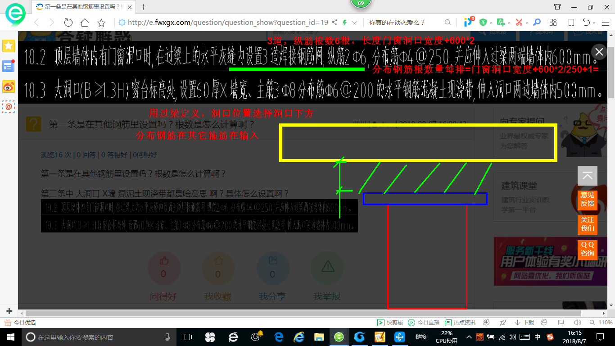Click the 360 browser logo icon
This screenshot has height=346, width=615.
tap(15, 16)
